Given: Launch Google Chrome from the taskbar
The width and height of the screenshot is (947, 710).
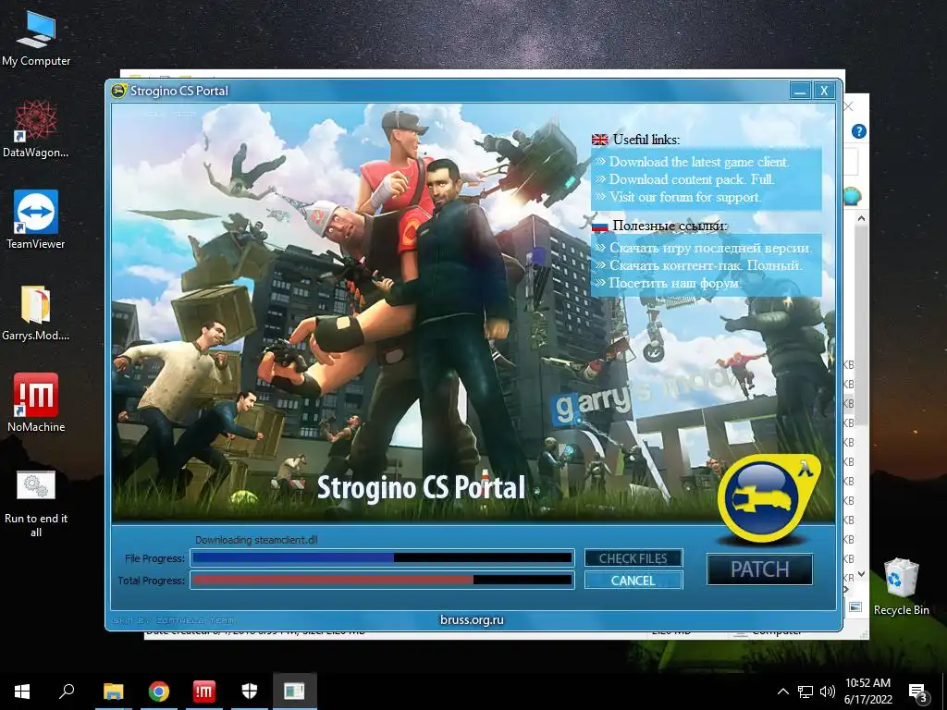Looking at the screenshot, I should (x=159, y=692).
